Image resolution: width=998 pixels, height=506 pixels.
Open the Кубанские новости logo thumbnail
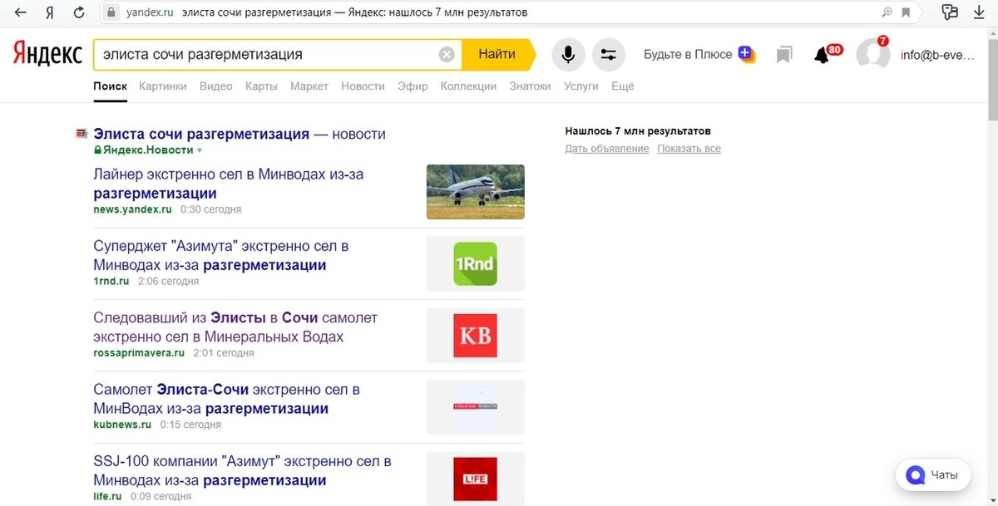pos(476,407)
